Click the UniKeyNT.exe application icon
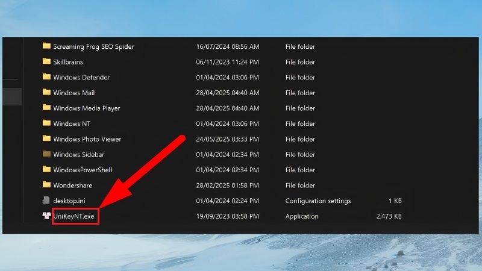Viewport: 482px width, 271px height. tap(46, 216)
